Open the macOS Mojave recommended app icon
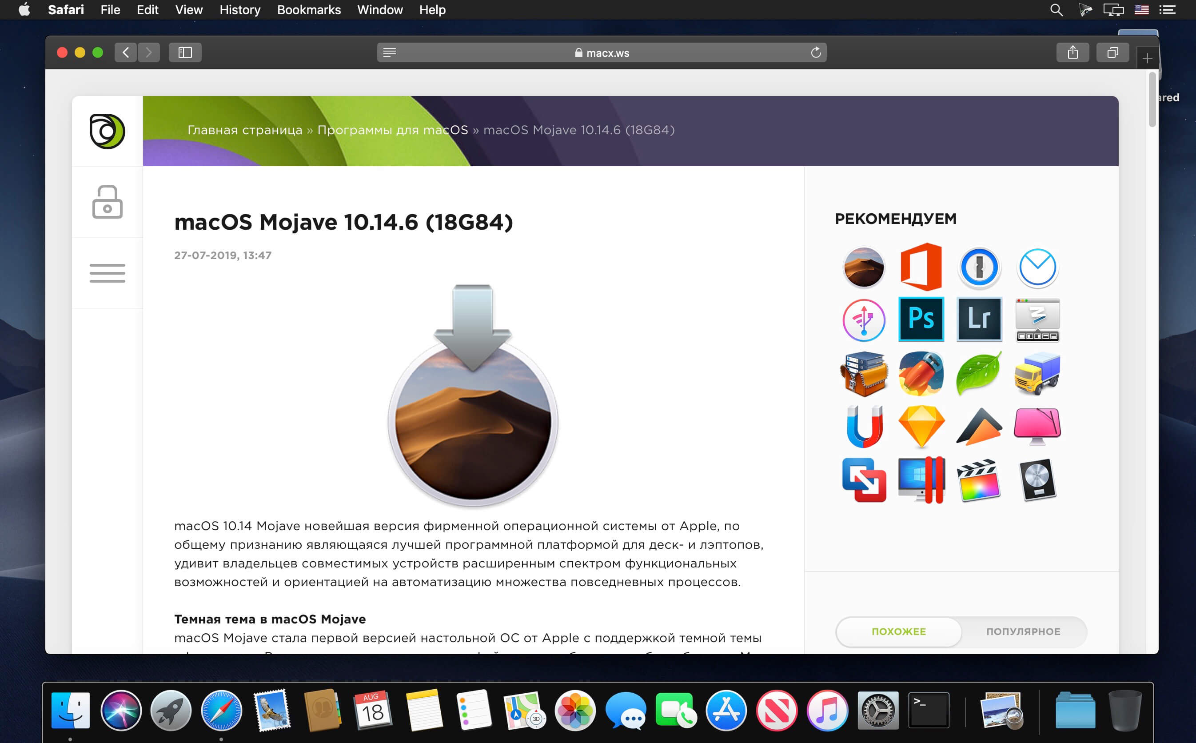The width and height of the screenshot is (1196, 743). pyautogui.click(x=864, y=268)
